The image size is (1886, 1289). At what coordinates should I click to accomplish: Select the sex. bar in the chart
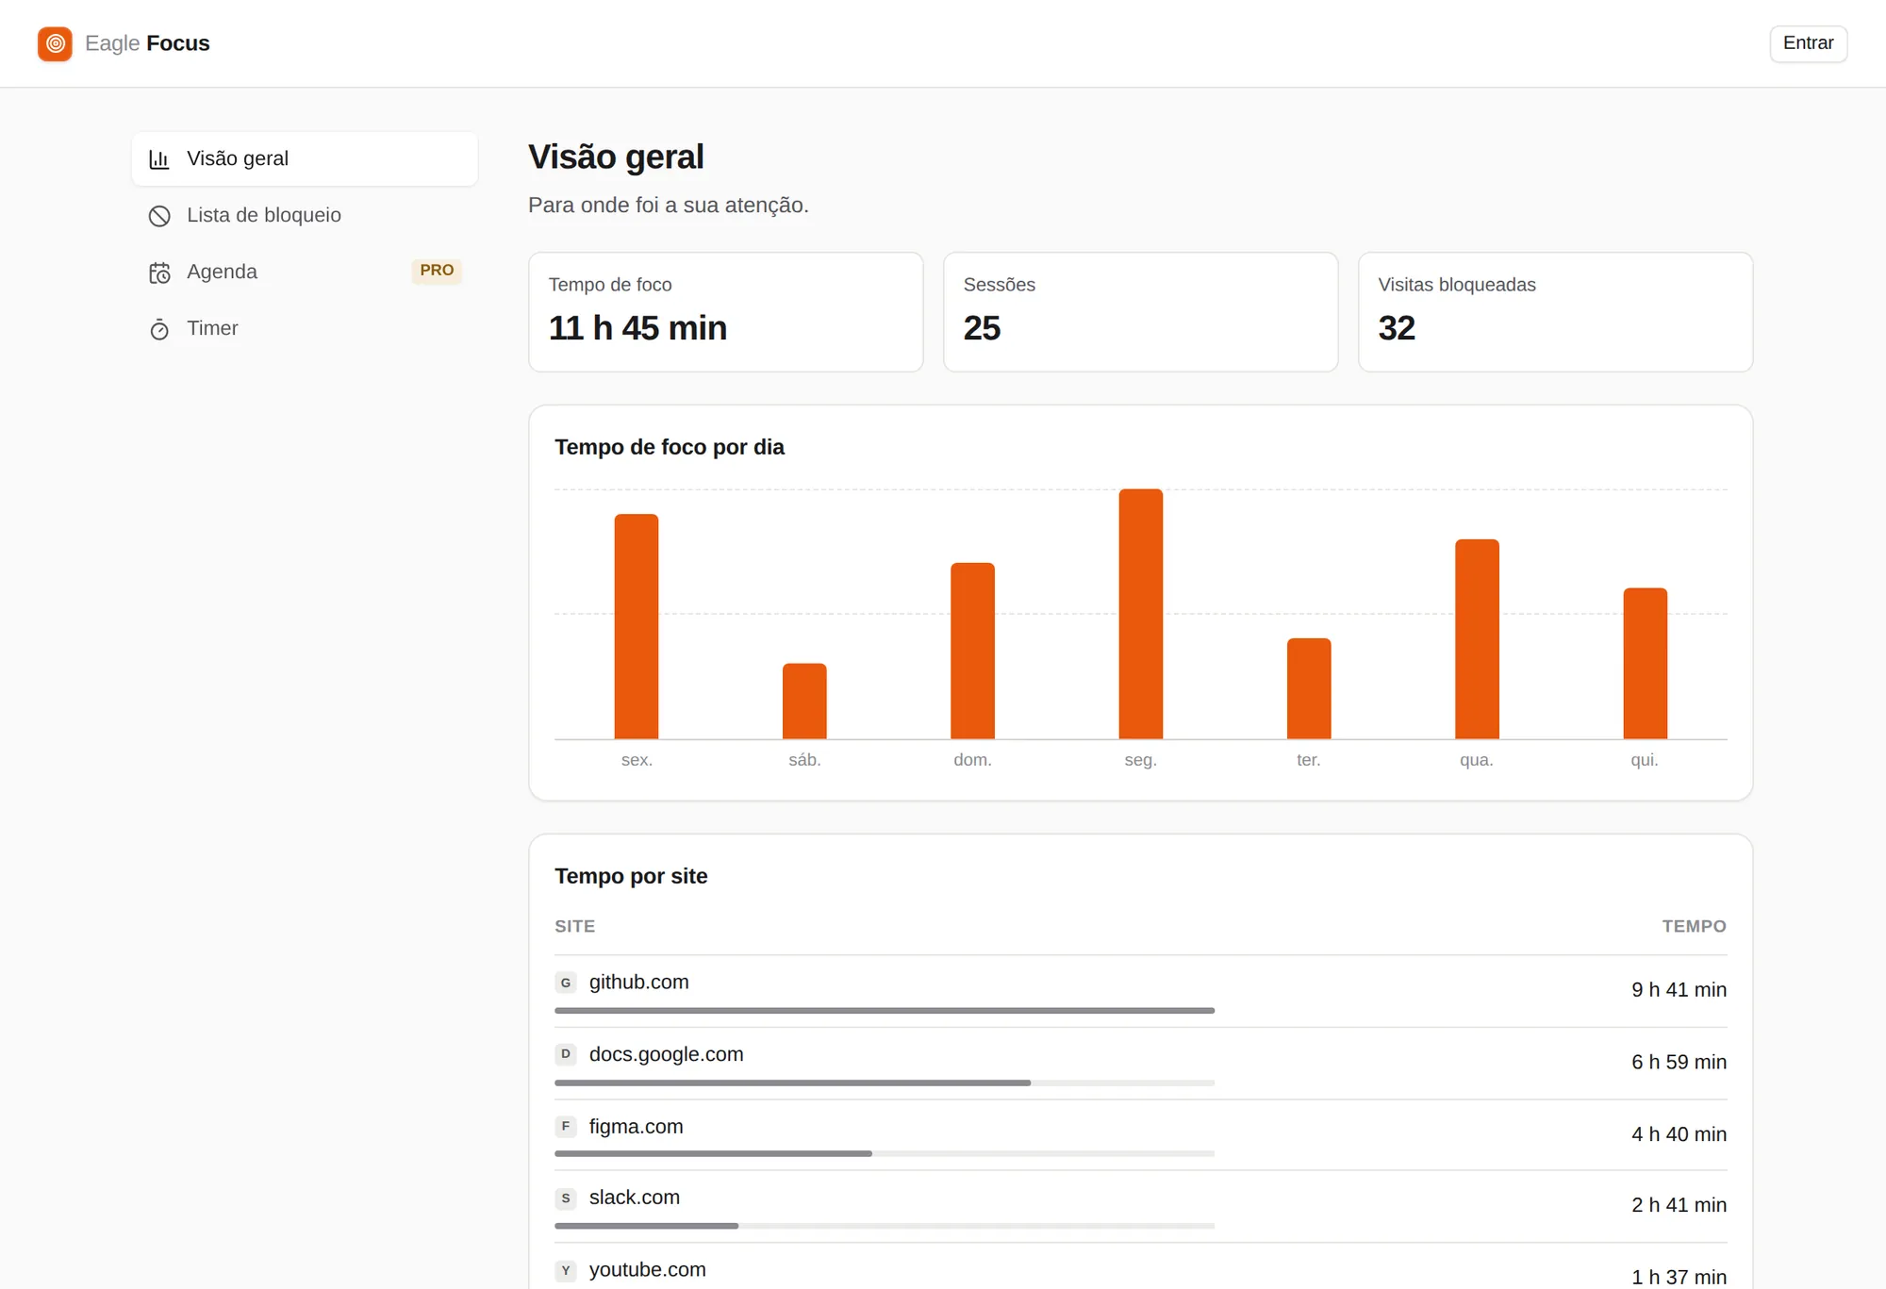(637, 626)
